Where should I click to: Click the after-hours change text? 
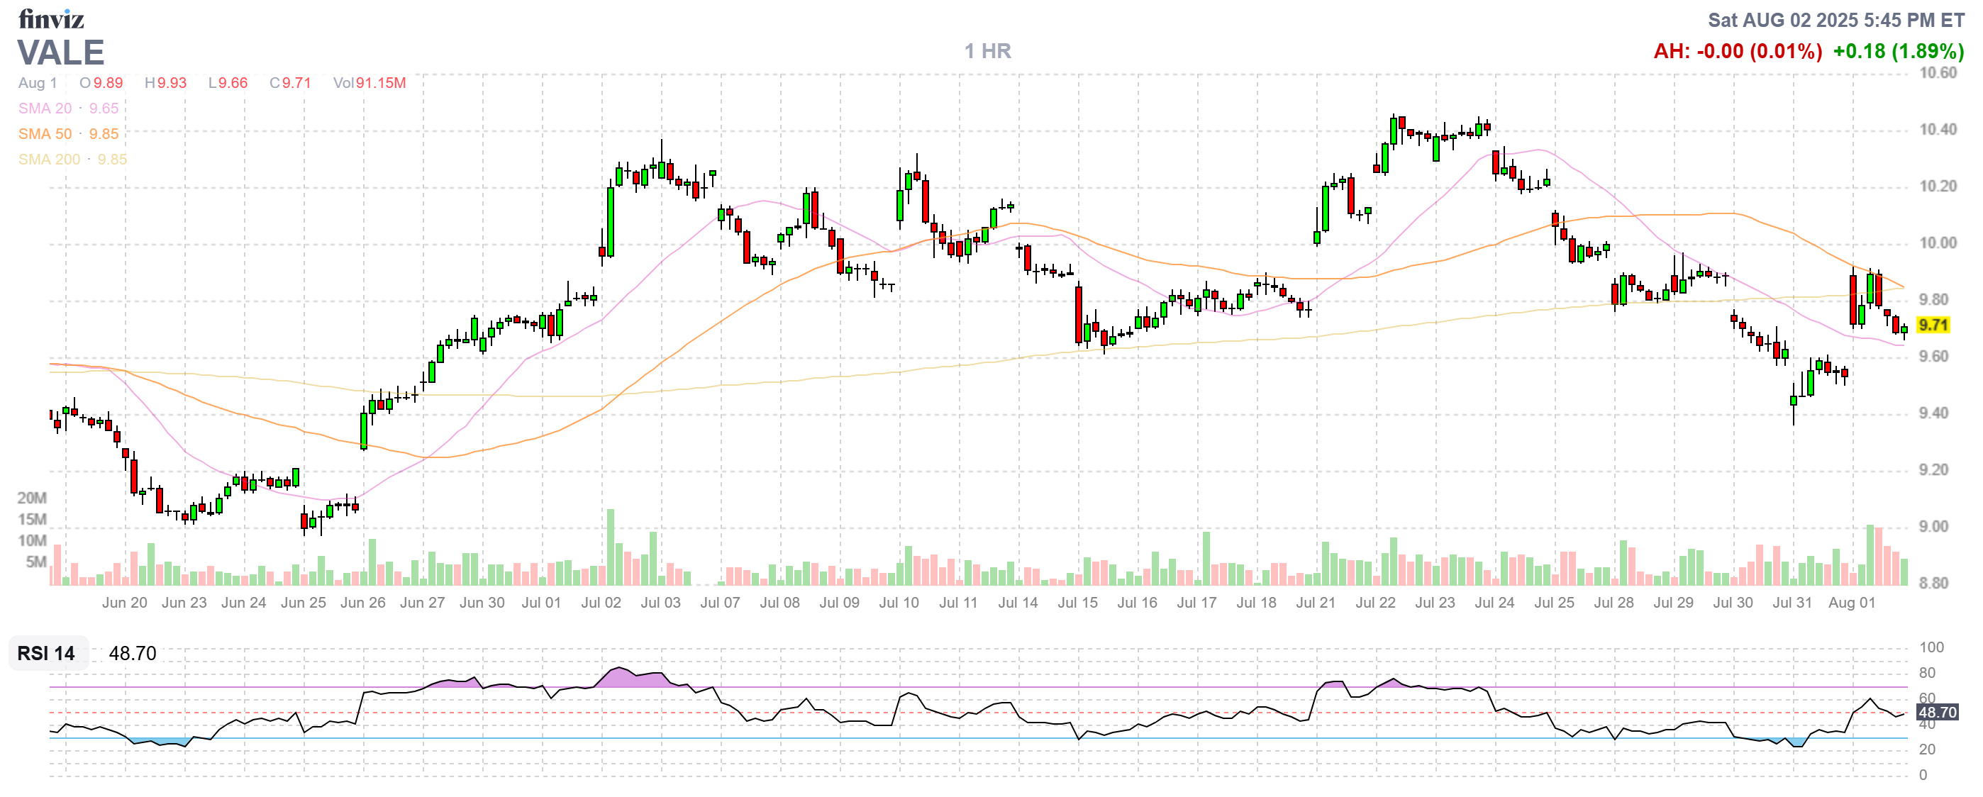(1738, 52)
